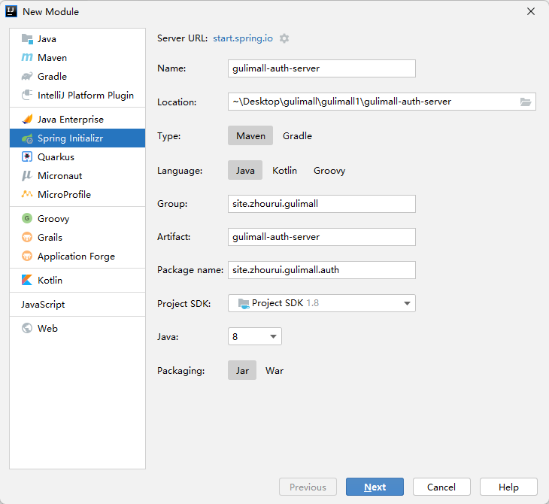
Task: Select Jar packaging
Action: point(242,370)
